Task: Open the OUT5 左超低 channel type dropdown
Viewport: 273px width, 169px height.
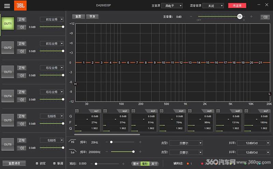Action: 52,116
